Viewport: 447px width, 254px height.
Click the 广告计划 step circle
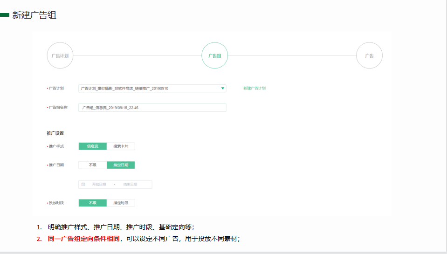click(x=60, y=55)
